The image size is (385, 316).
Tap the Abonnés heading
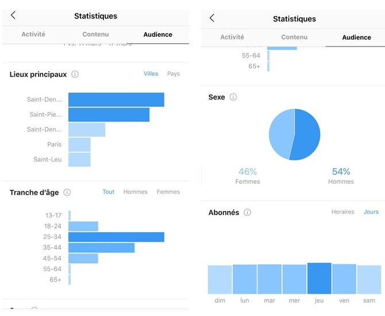point(224,213)
